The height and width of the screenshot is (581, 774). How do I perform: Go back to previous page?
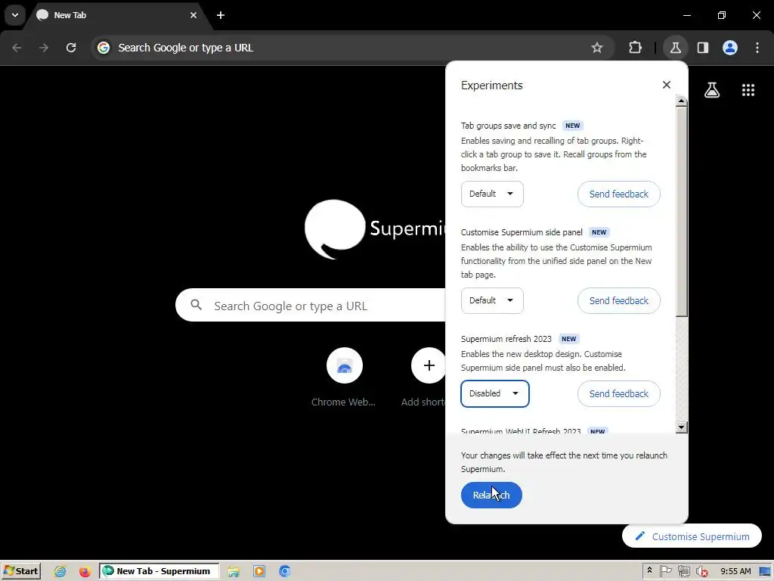[x=17, y=48]
